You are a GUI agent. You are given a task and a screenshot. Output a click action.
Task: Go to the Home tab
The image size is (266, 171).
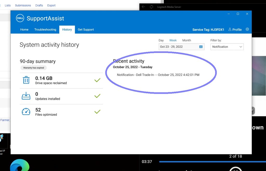24,29
